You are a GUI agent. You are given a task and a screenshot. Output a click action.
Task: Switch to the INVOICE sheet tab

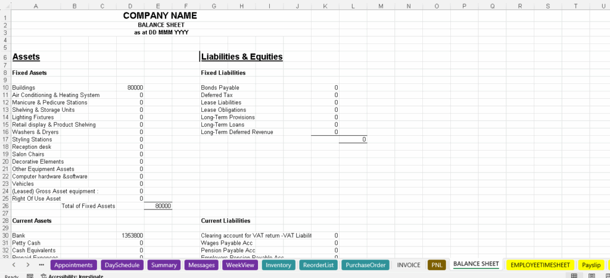coord(409,265)
